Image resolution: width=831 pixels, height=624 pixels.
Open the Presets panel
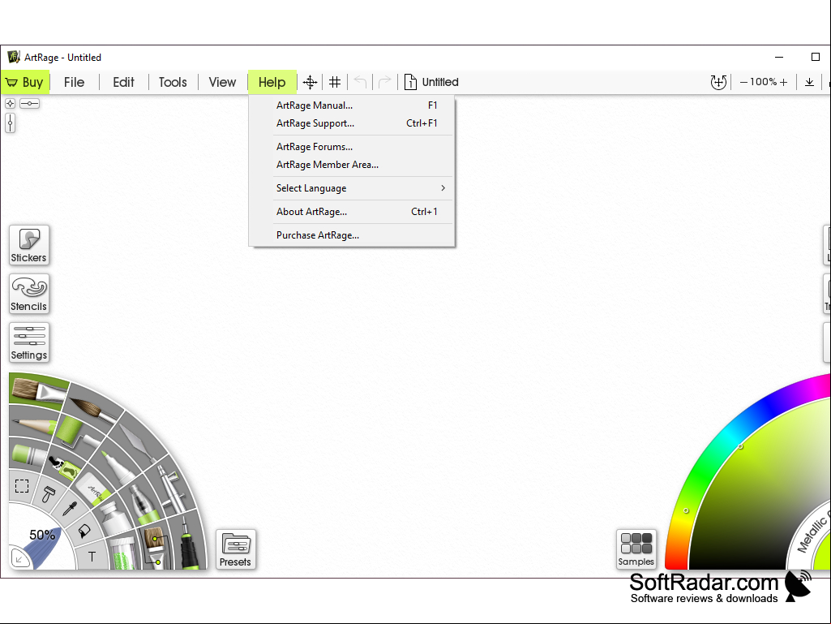click(x=235, y=549)
